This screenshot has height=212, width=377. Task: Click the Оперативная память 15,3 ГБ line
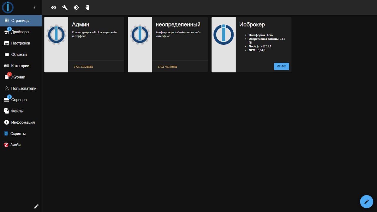click(267, 41)
